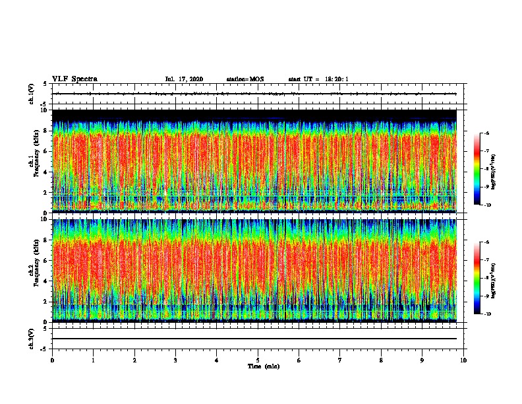Click the "4" kHz tick on ch.1 frequency axis
Viewport: 522px width, 404px height.
pyautogui.click(x=45, y=172)
